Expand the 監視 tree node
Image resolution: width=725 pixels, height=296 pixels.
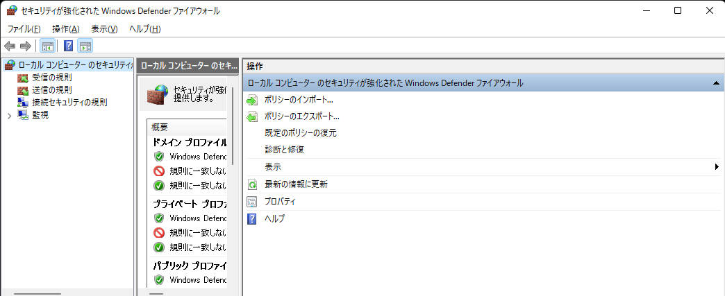[x=9, y=115]
